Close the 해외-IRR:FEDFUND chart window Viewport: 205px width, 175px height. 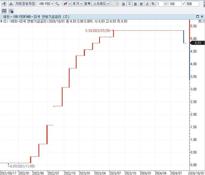click(x=202, y=16)
